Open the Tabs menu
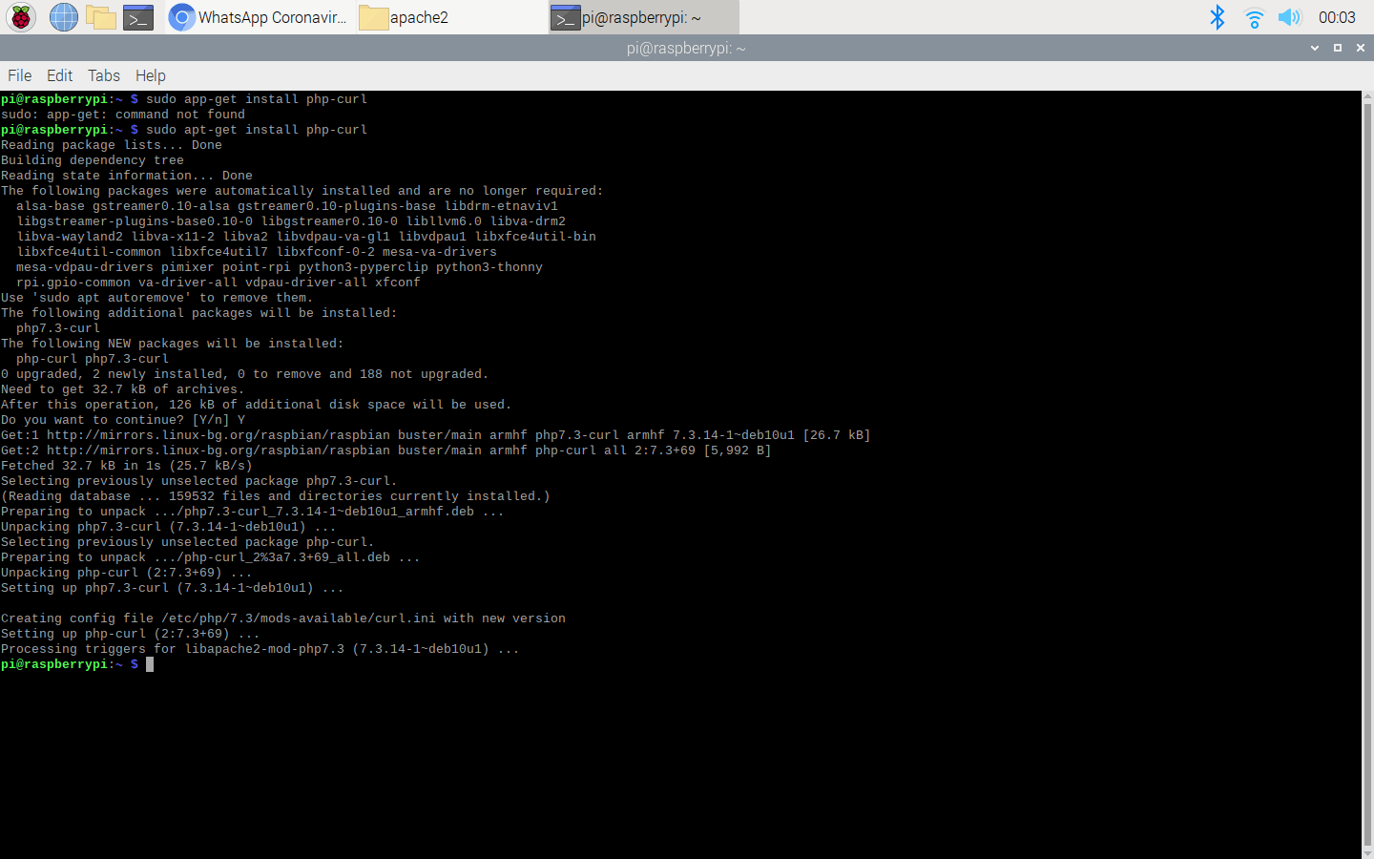The height and width of the screenshot is (859, 1374). (x=104, y=75)
